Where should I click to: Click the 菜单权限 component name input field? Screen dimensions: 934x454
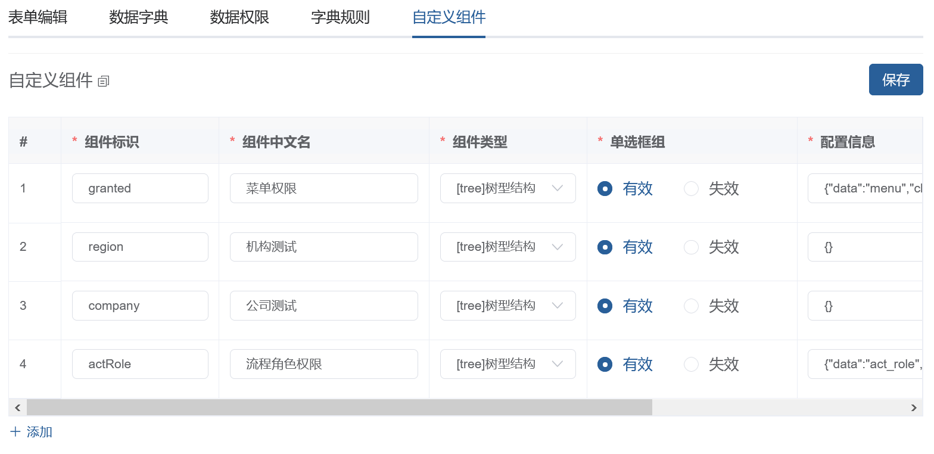[323, 188]
